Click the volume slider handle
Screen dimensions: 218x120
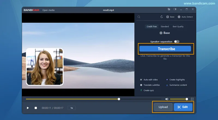[x=187, y=99]
